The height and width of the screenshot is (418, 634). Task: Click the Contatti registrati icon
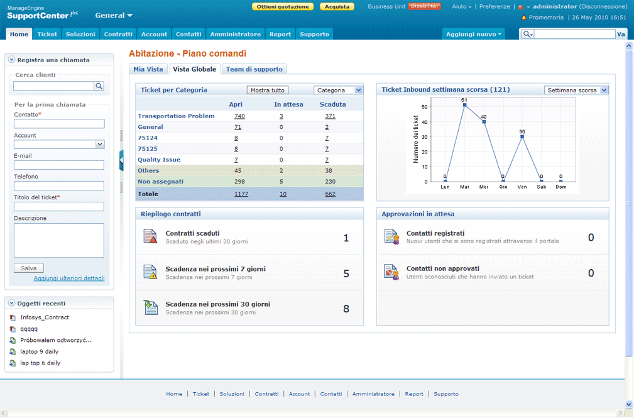point(391,236)
